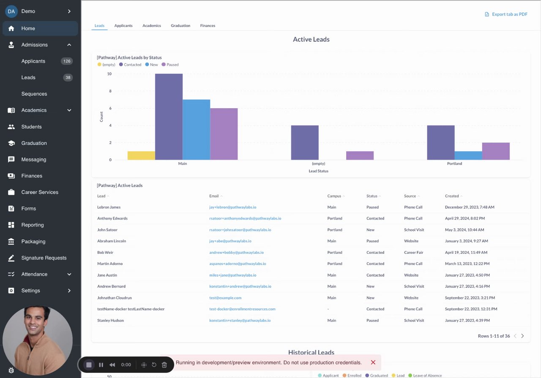Expand the Attendance sidebar menu
Image resolution: width=541 pixels, height=378 pixels.
click(69, 275)
